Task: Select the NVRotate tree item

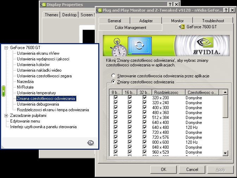Action: pyautogui.click(x=25, y=87)
